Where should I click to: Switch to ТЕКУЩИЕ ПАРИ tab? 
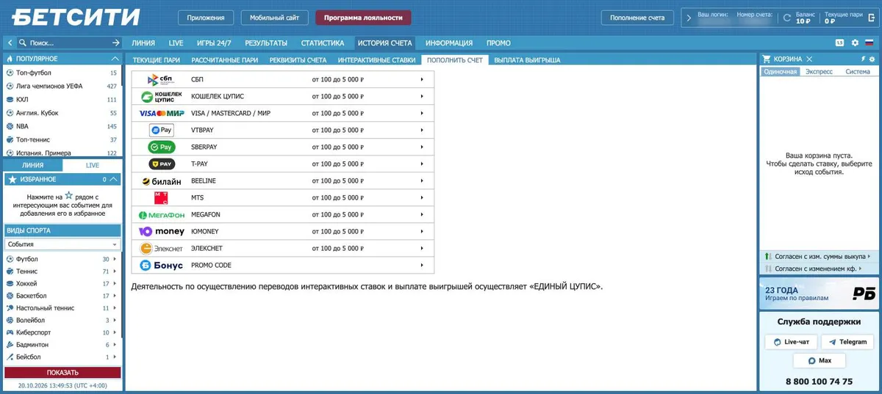(x=157, y=60)
